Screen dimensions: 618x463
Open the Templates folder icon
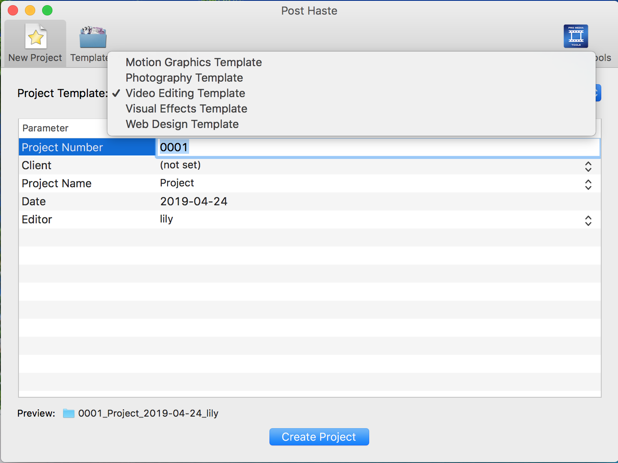(x=93, y=37)
